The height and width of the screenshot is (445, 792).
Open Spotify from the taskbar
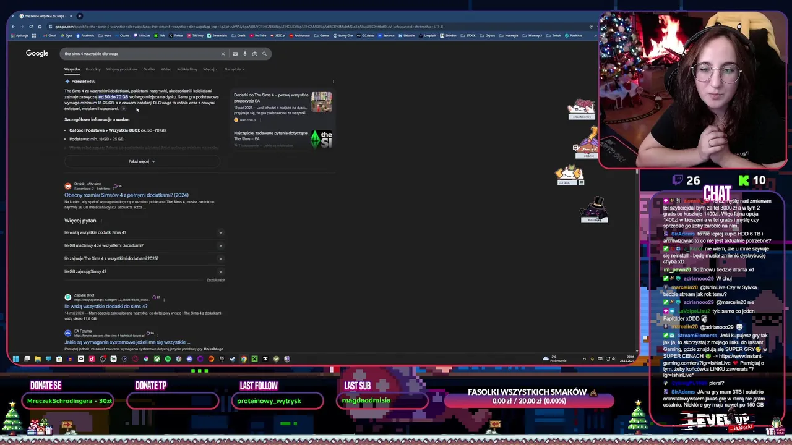point(168,358)
